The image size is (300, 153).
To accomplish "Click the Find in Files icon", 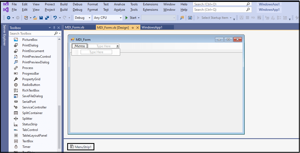I will tap(182, 18).
